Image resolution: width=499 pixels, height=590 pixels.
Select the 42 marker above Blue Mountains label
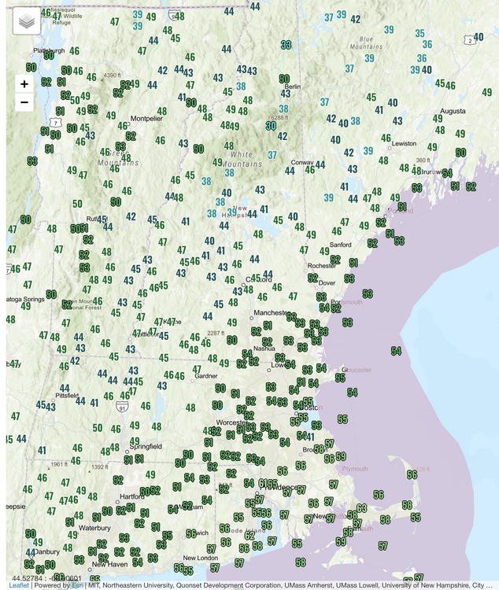coord(356,19)
